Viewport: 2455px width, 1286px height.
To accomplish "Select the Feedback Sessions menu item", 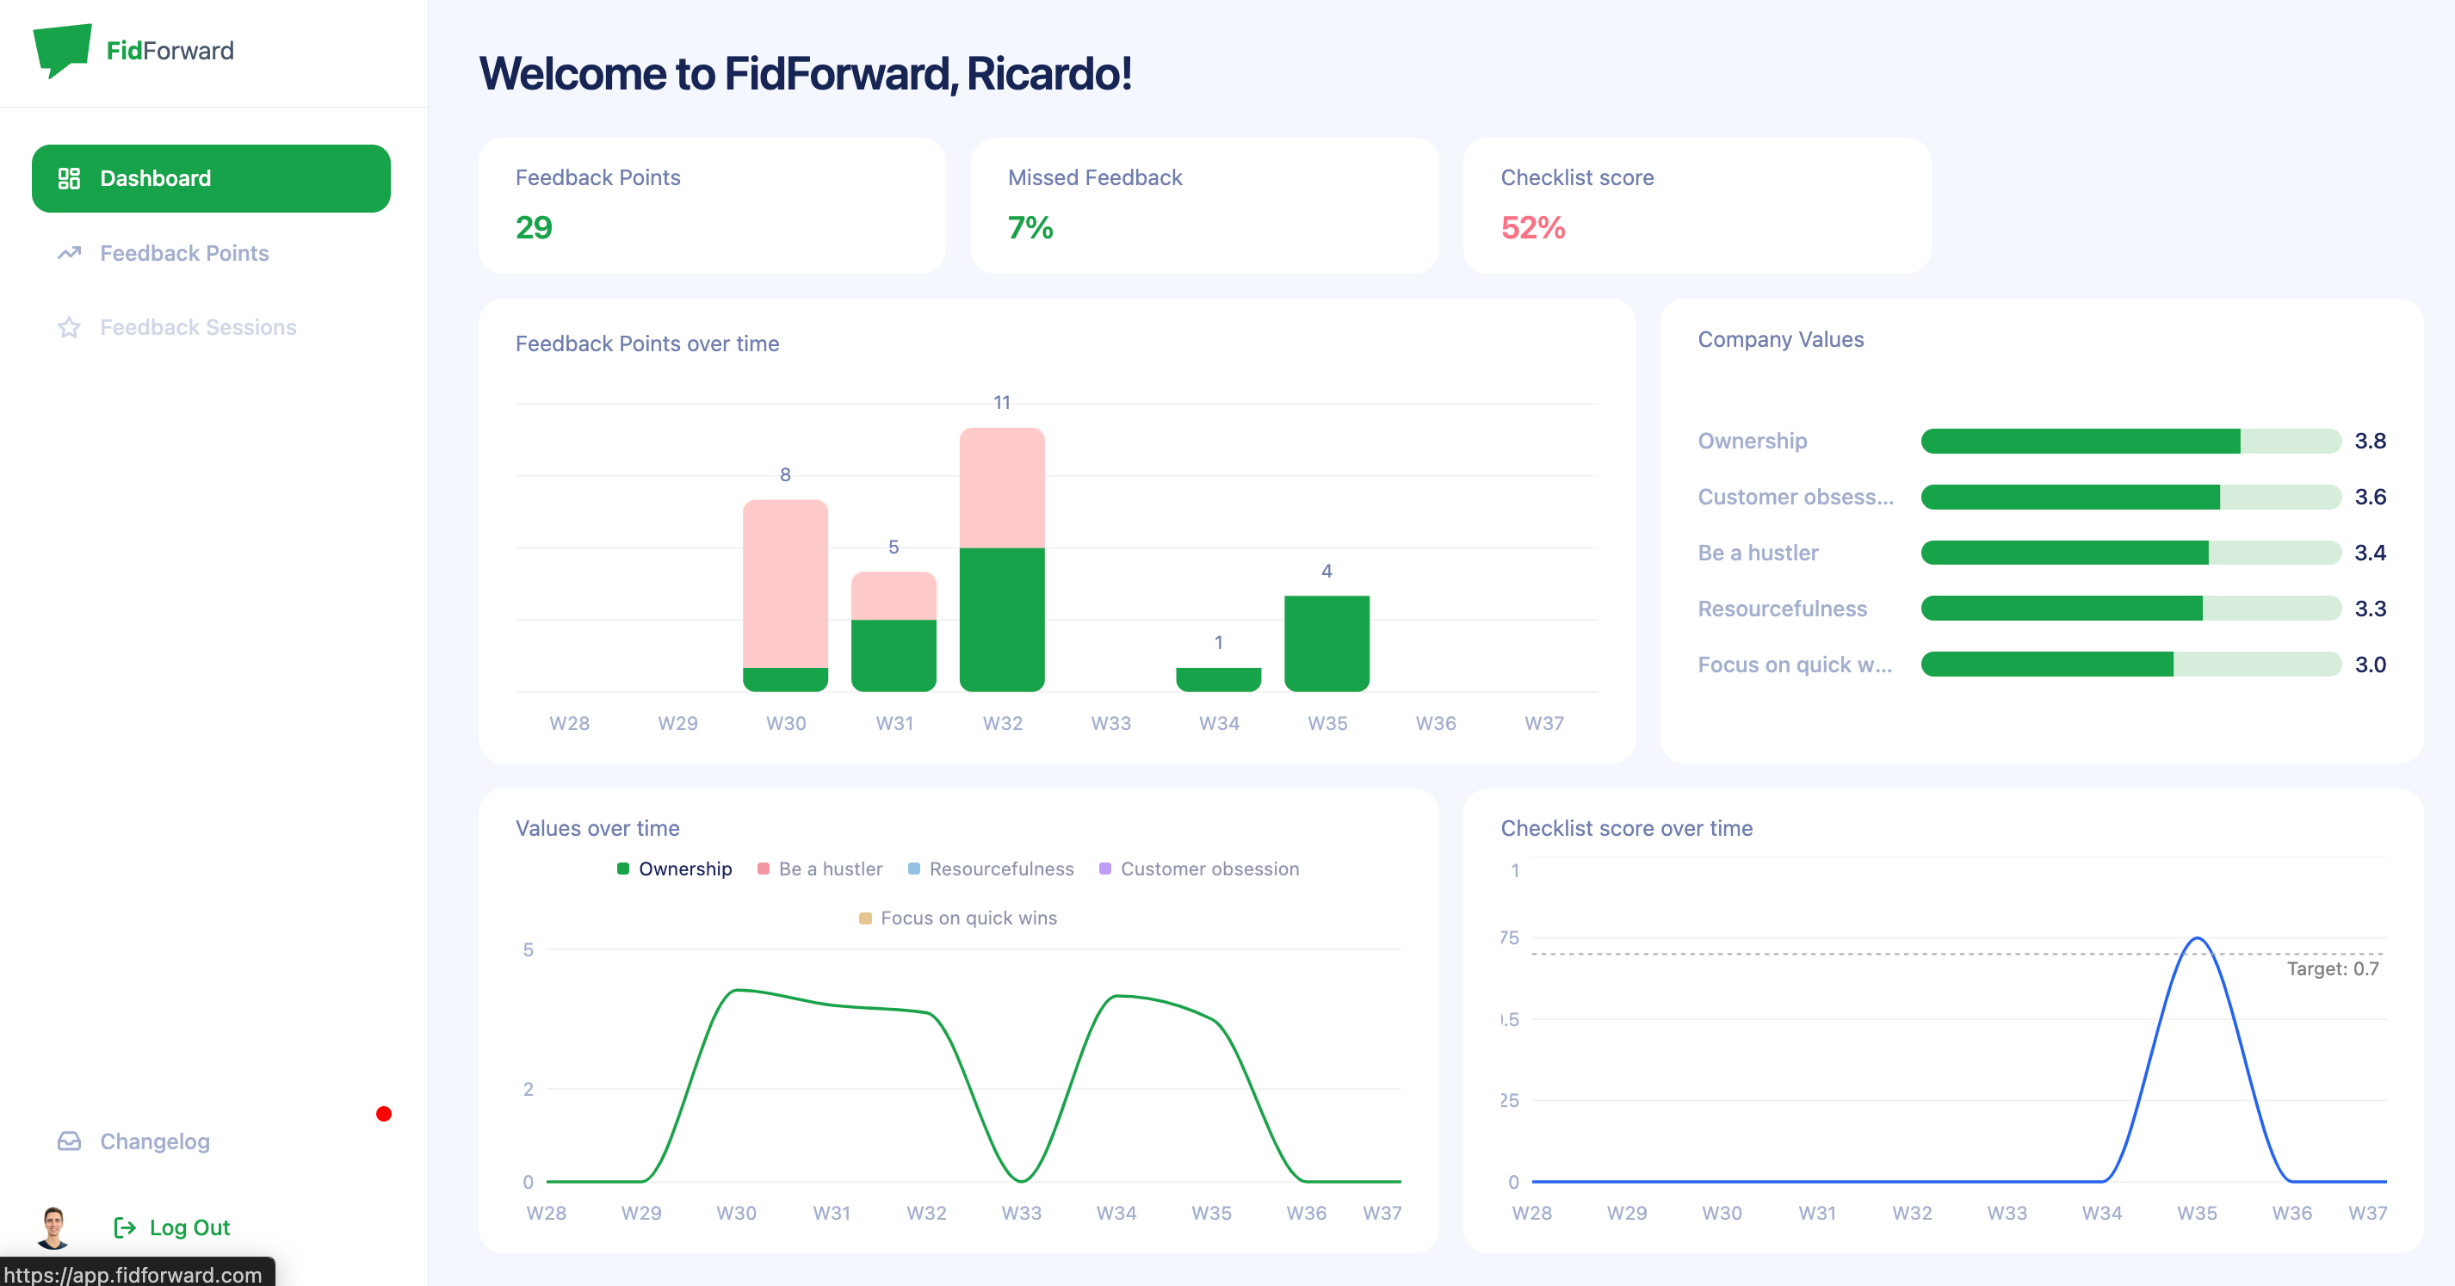I will pyautogui.click(x=200, y=326).
